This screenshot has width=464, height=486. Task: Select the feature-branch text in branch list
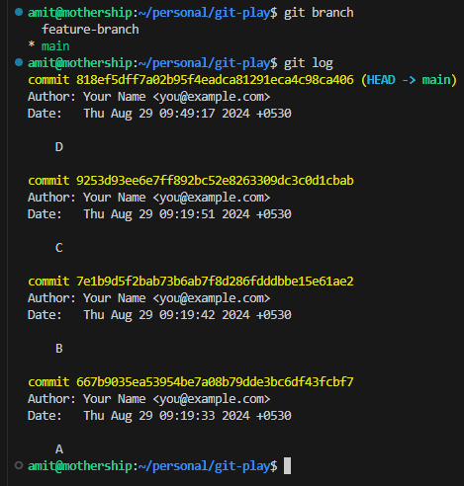[x=90, y=30]
